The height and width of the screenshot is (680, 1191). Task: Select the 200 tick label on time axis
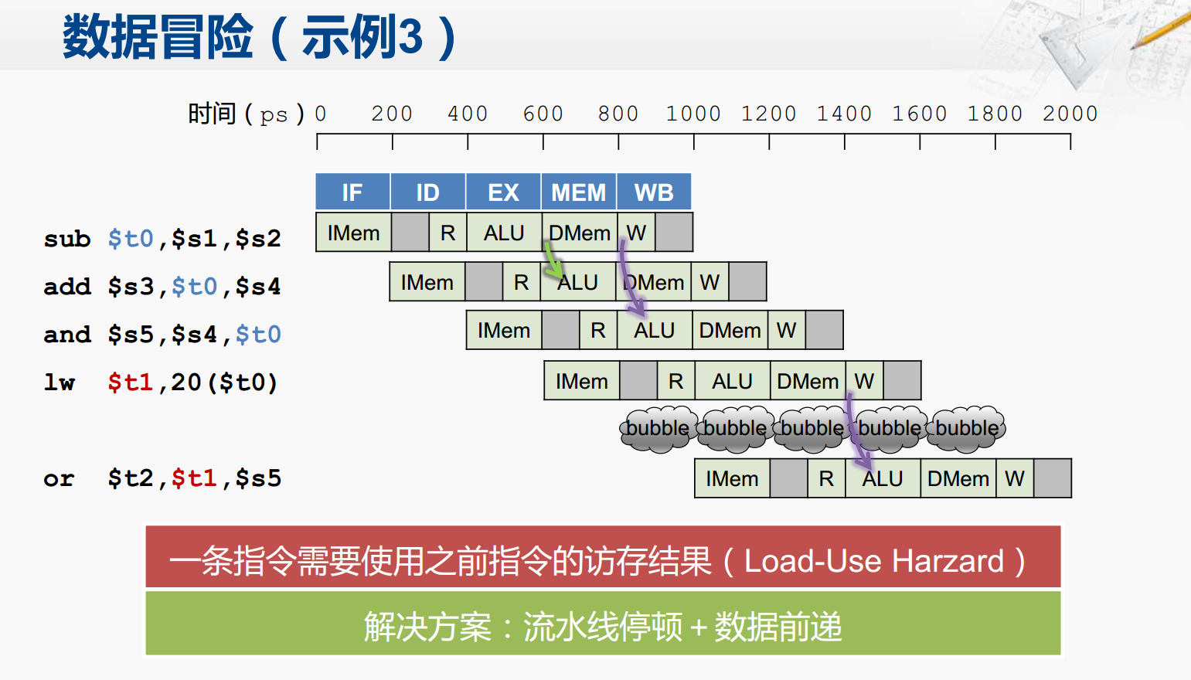pos(392,114)
